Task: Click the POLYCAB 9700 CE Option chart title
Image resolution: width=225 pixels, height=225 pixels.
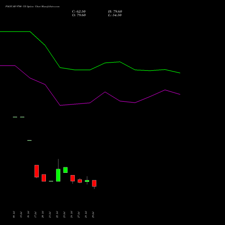Action: pyautogui.click(x=32, y=7)
